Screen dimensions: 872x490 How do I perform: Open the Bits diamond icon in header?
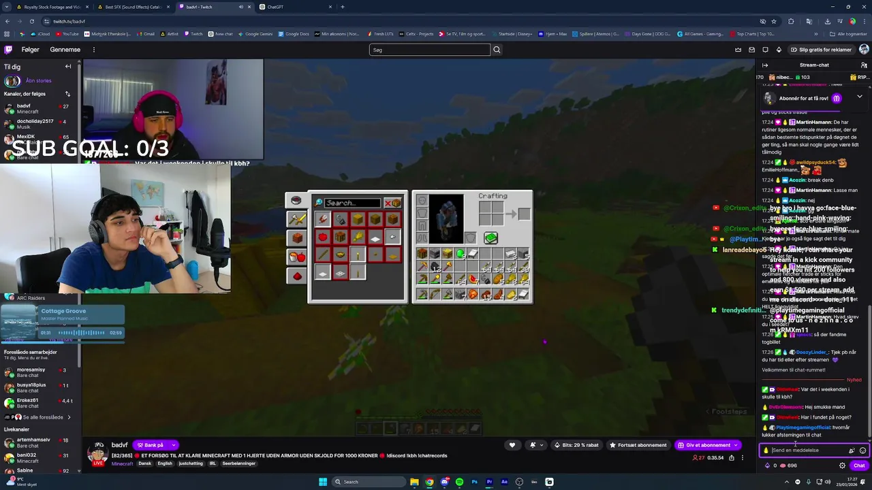coord(779,50)
